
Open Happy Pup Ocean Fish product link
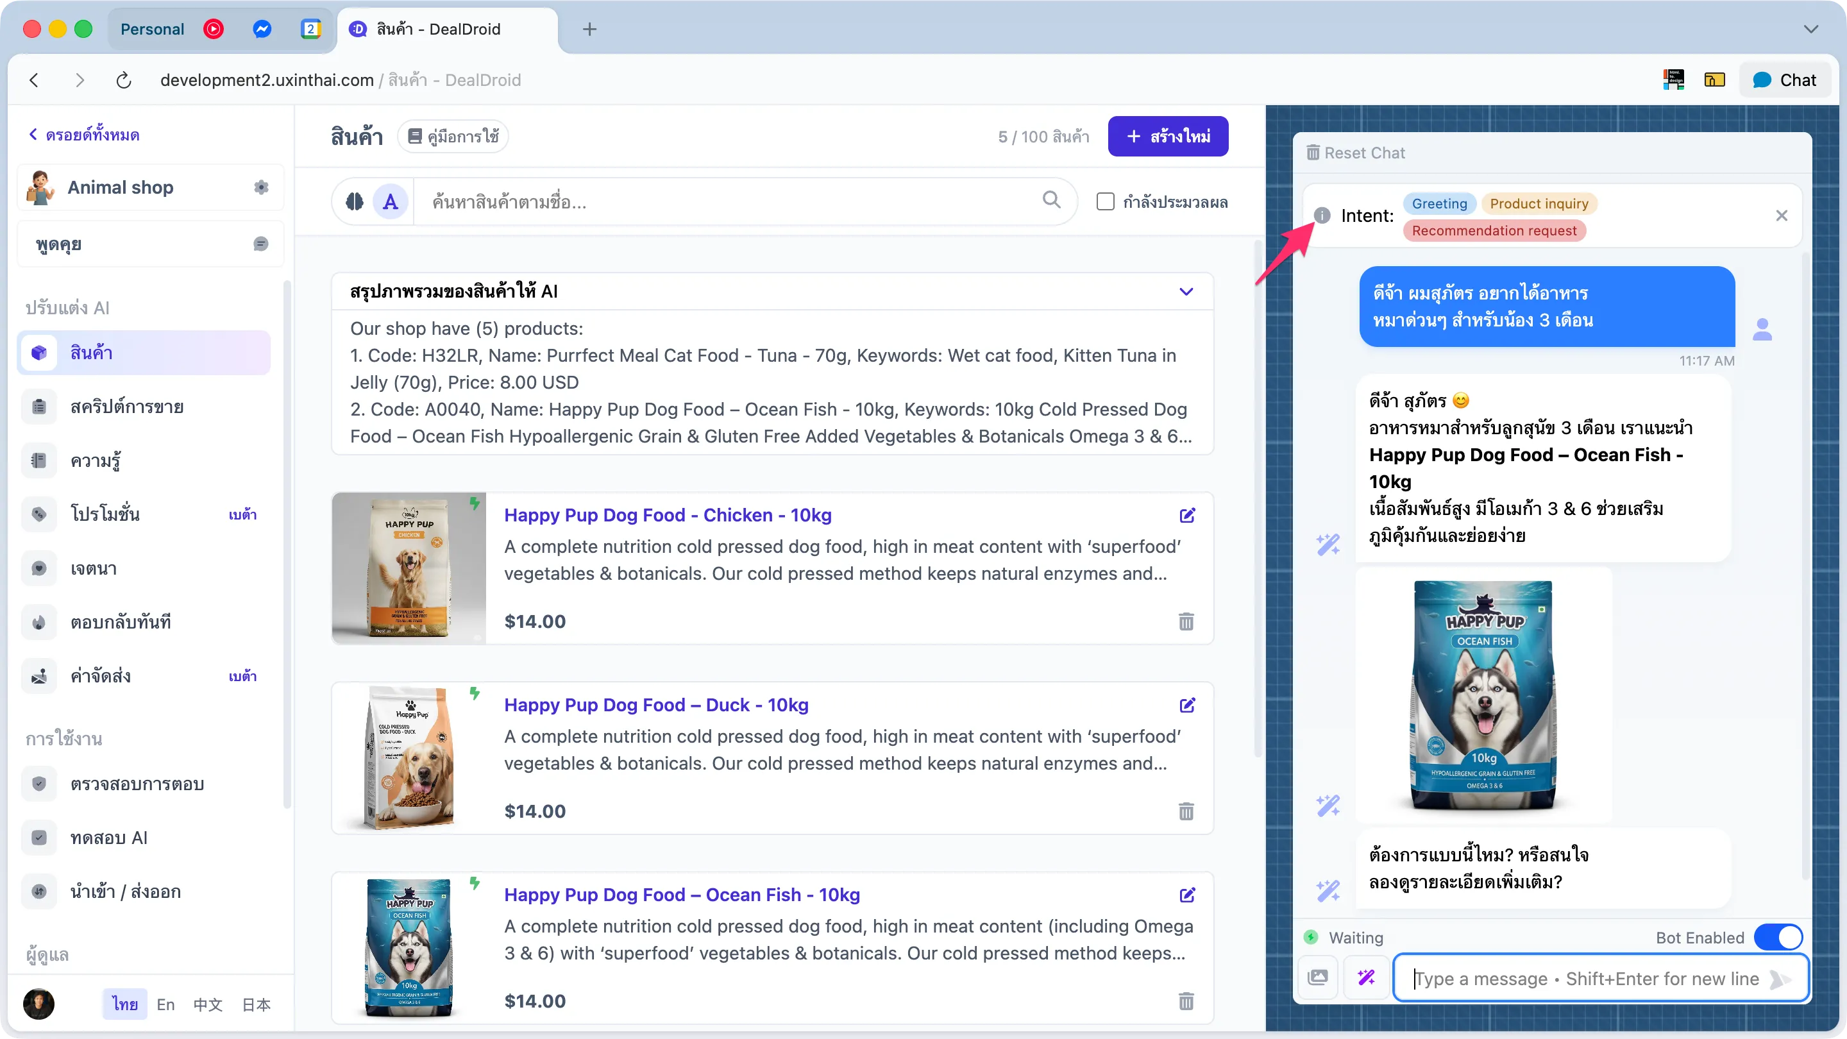coord(681,895)
